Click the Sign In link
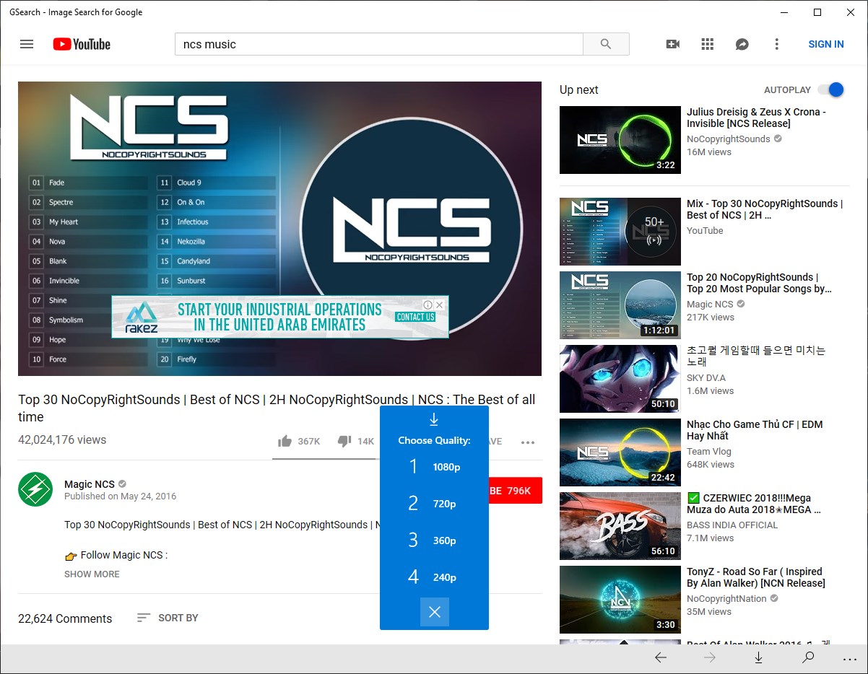868x674 pixels. click(826, 44)
